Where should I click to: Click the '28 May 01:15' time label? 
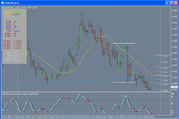click(30, 117)
